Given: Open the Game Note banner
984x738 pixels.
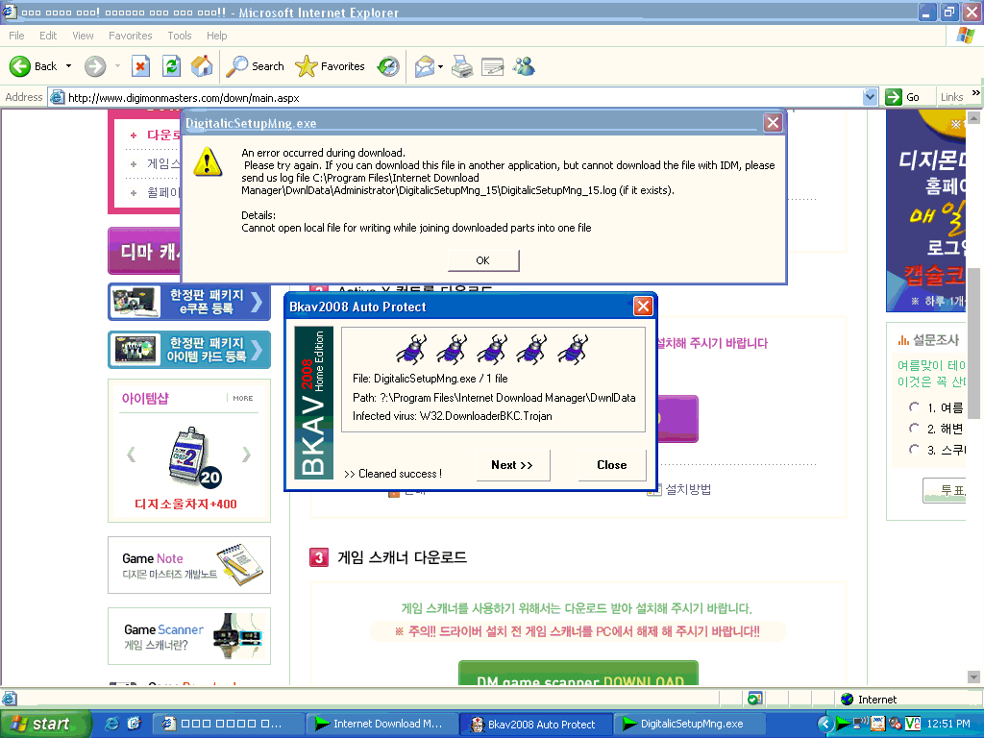Looking at the screenshot, I should tap(189, 565).
